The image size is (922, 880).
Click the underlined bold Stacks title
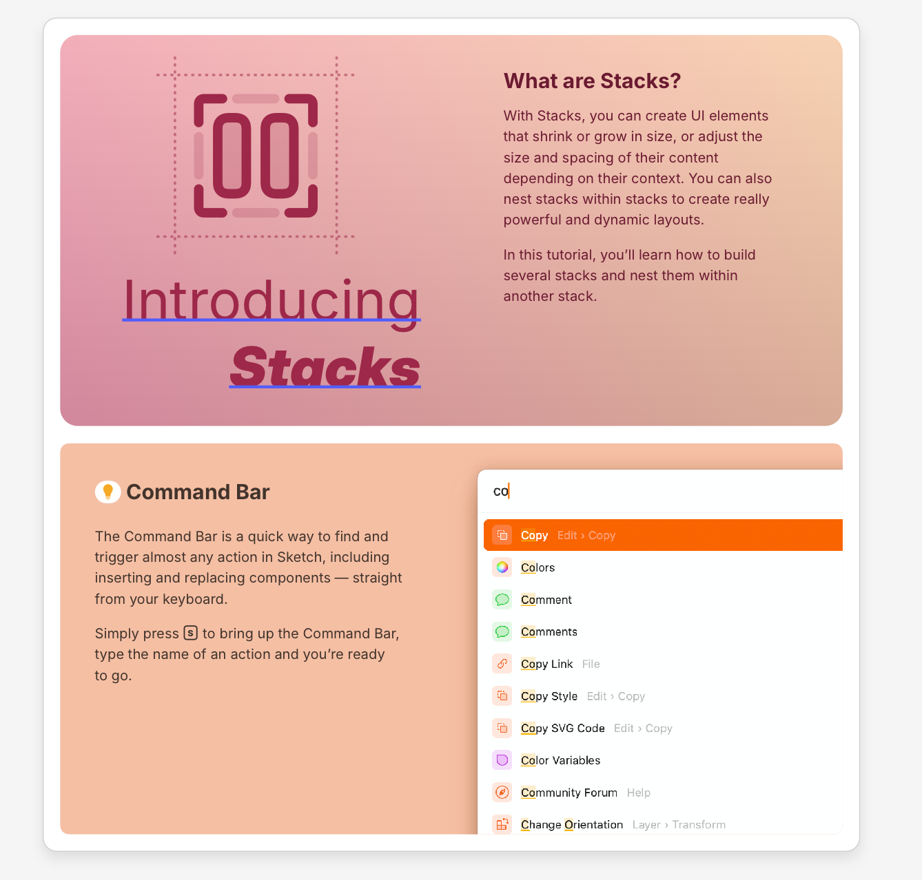pos(325,367)
